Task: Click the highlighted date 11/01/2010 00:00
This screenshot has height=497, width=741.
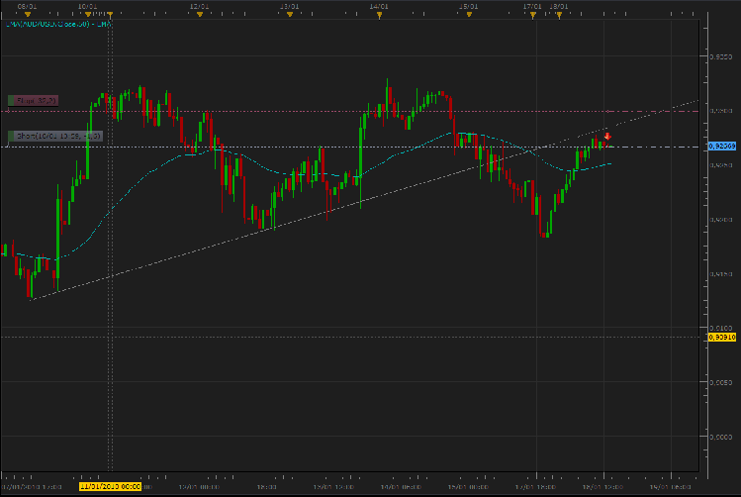Action: click(110, 486)
